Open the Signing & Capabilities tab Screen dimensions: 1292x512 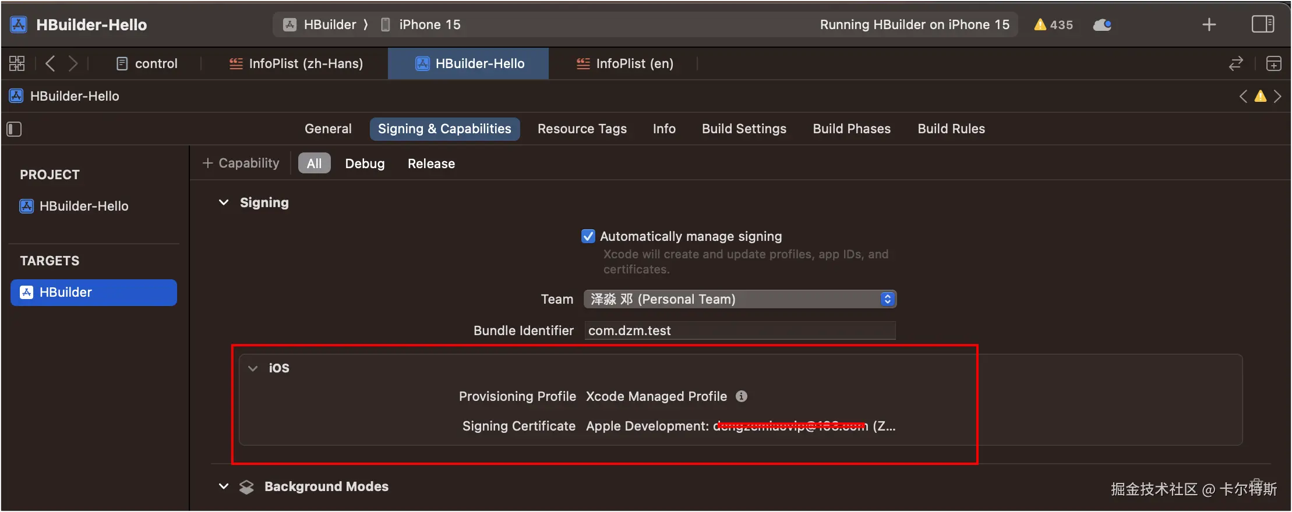pyautogui.click(x=444, y=129)
